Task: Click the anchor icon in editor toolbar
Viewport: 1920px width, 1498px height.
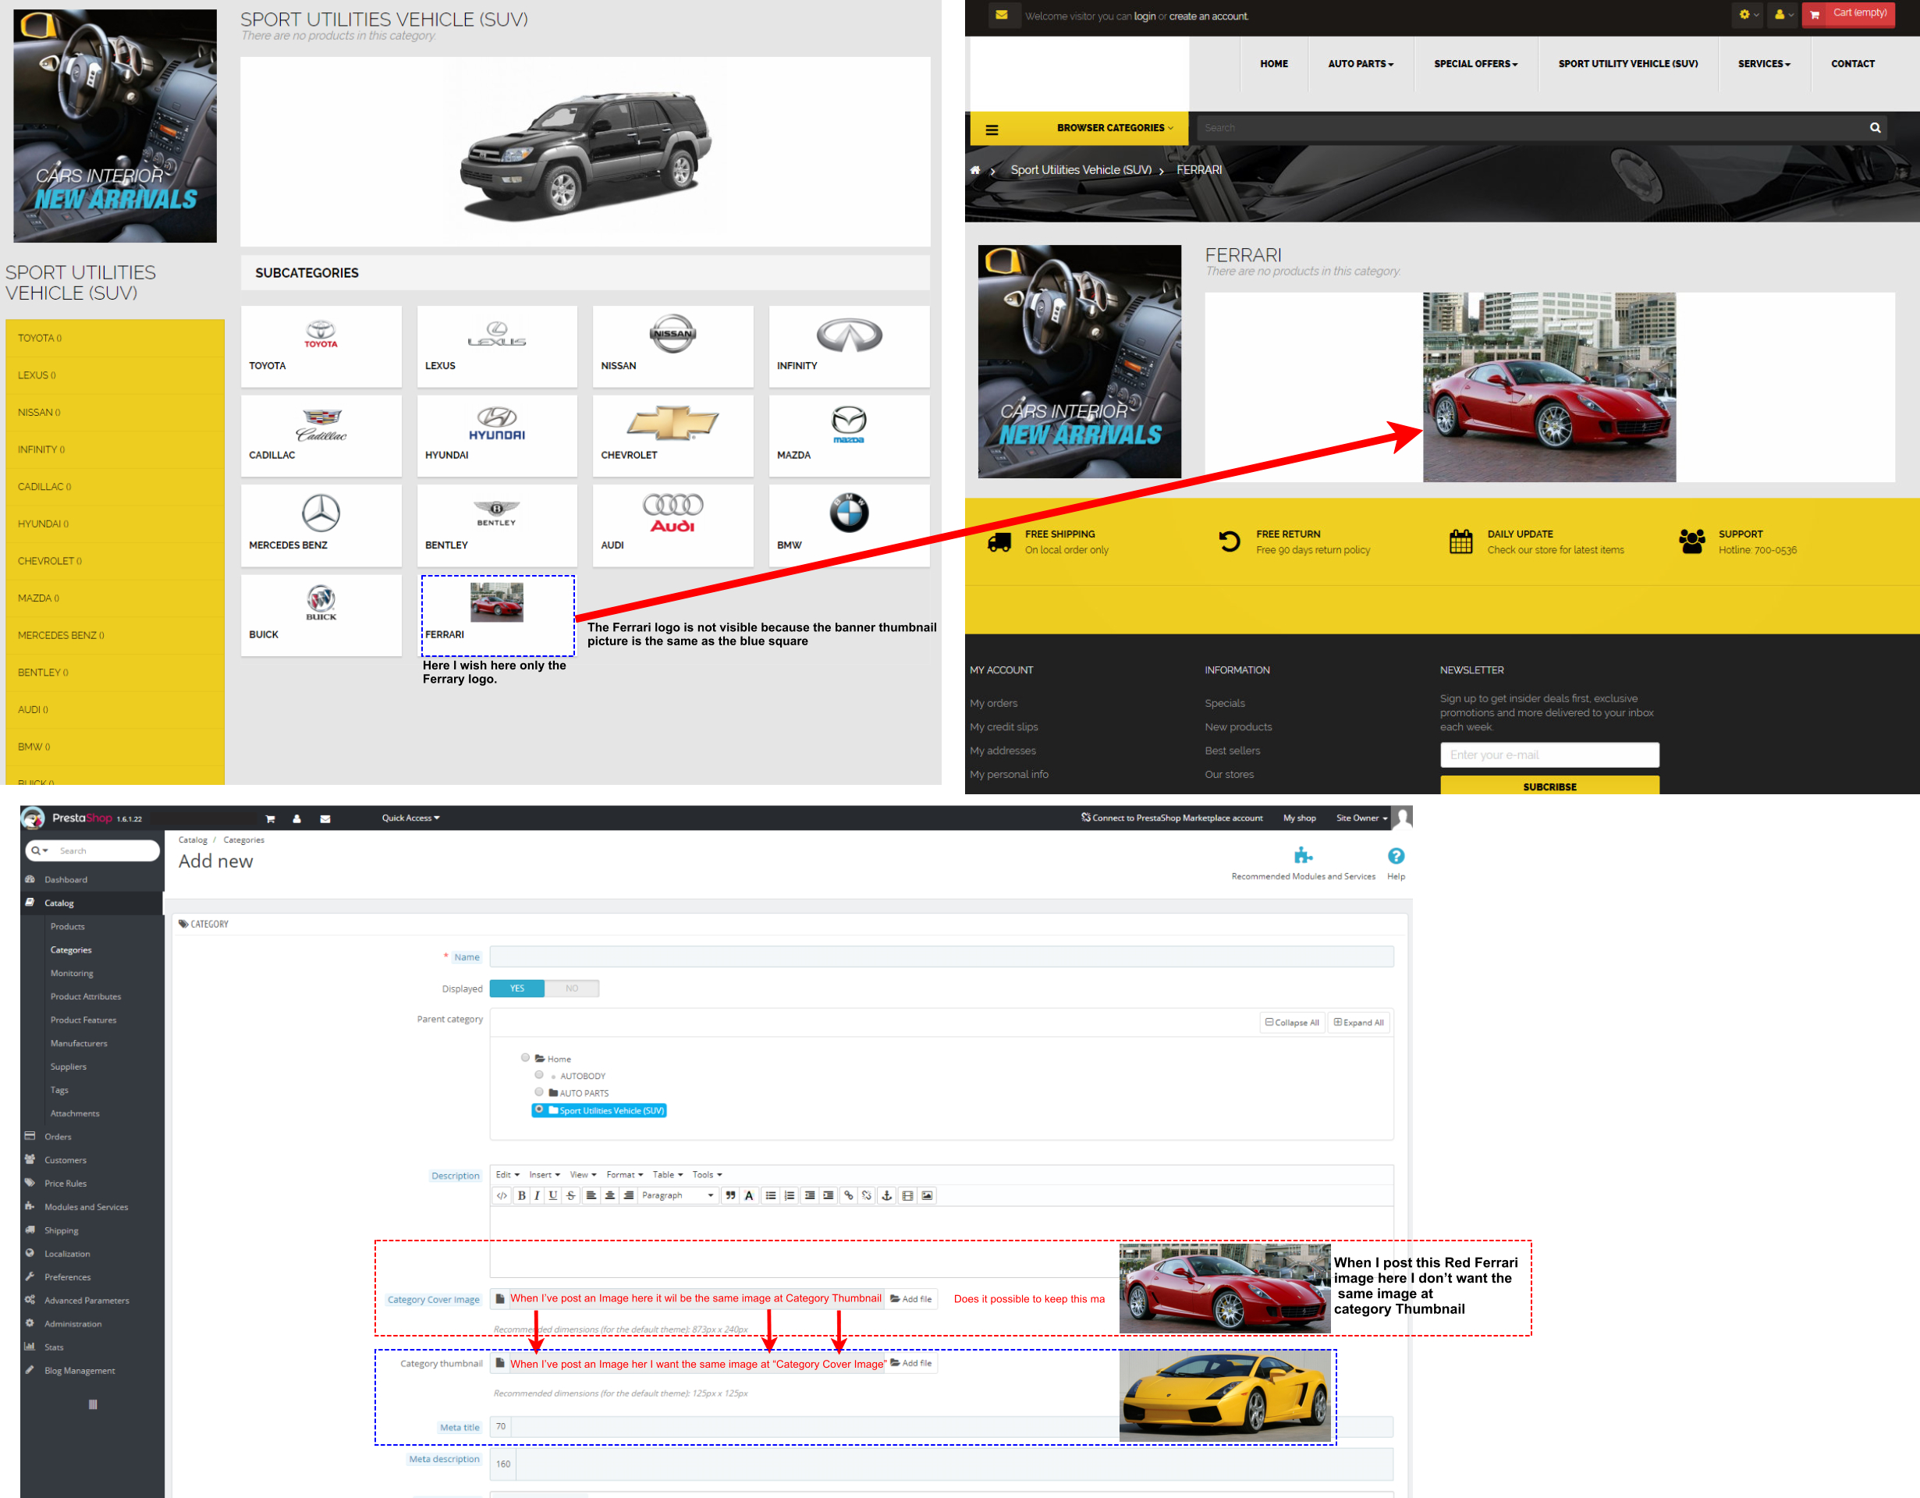Action: [887, 1195]
